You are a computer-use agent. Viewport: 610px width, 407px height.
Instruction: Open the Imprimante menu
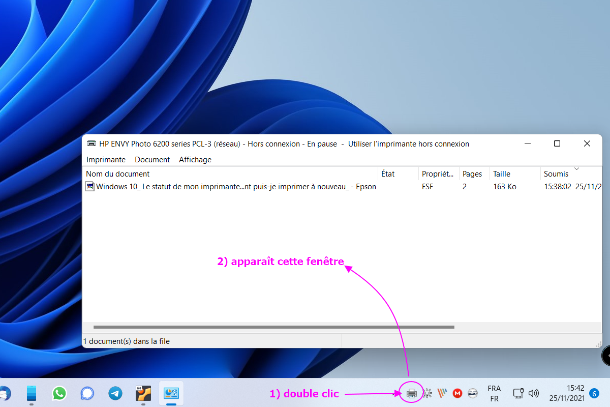tap(106, 159)
